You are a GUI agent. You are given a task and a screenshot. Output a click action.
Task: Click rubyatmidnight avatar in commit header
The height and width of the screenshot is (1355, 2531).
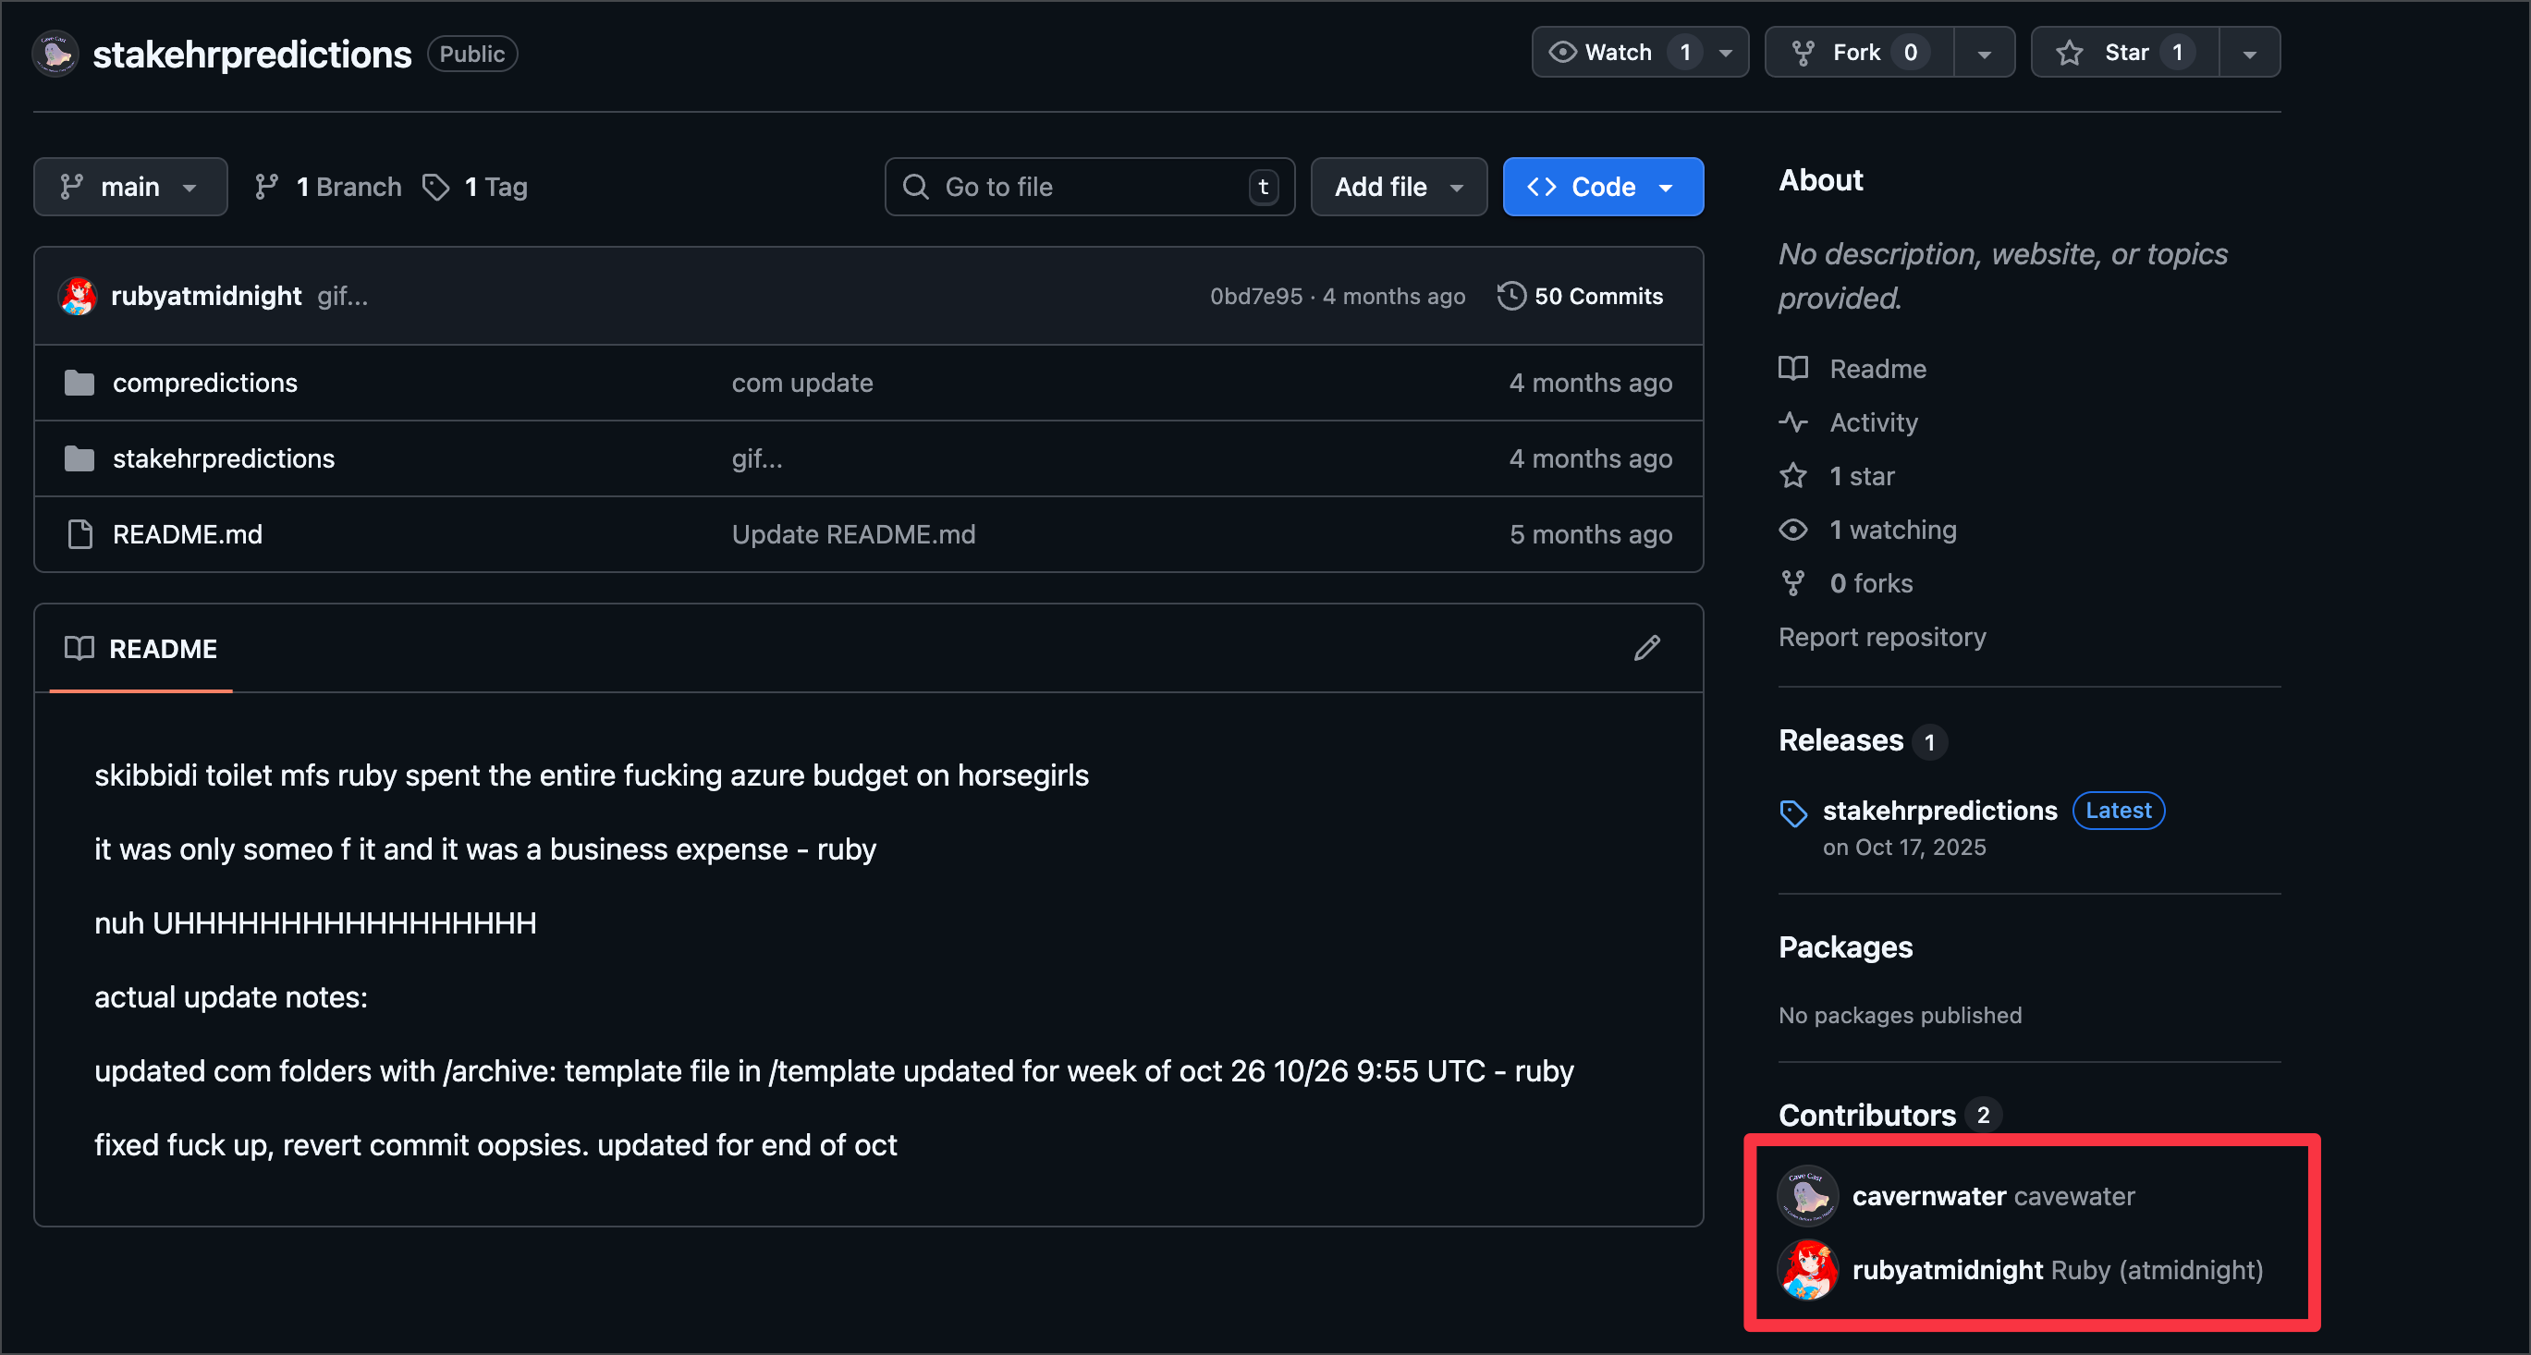click(78, 296)
